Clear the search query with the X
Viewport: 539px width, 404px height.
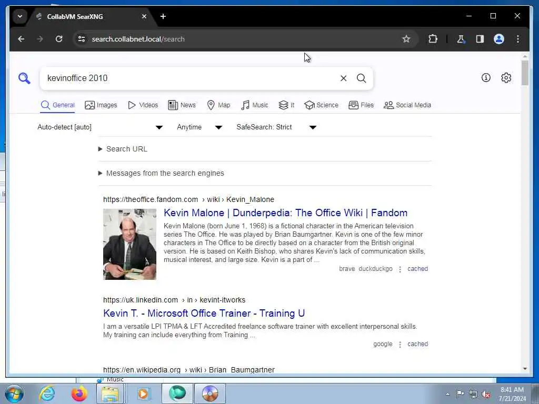[x=343, y=78]
